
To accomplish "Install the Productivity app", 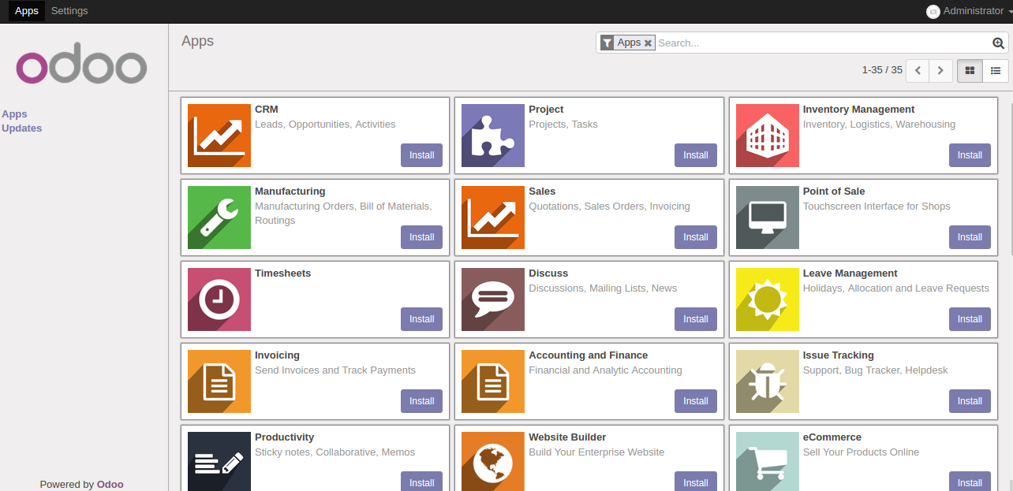I will 421,482.
